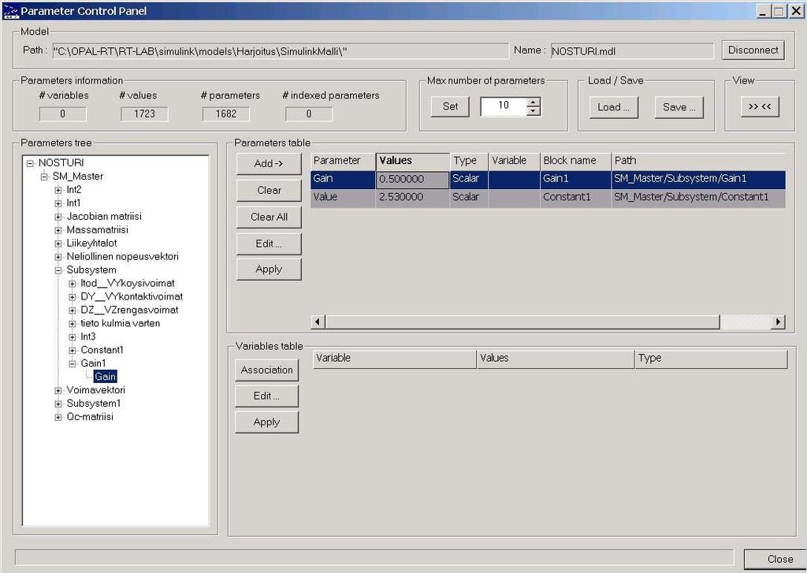The width and height of the screenshot is (807, 573).
Task: Expand the Liikeyhtalot node
Action: pyautogui.click(x=58, y=244)
